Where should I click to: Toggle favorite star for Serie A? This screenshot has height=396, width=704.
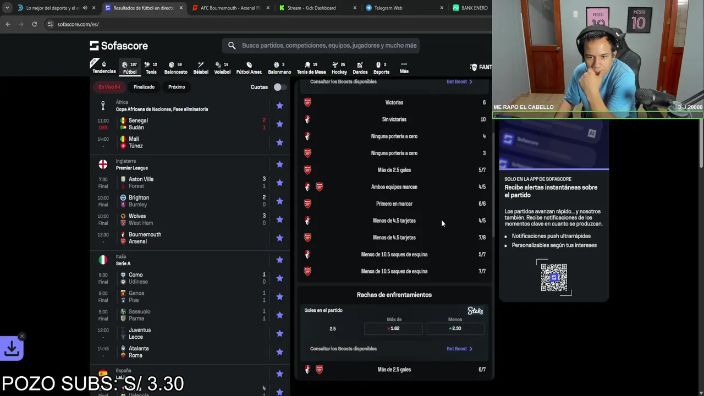279,260
